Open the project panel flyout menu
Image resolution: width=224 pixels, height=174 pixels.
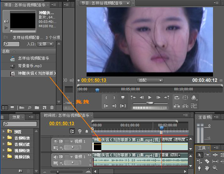pos(54,5)
